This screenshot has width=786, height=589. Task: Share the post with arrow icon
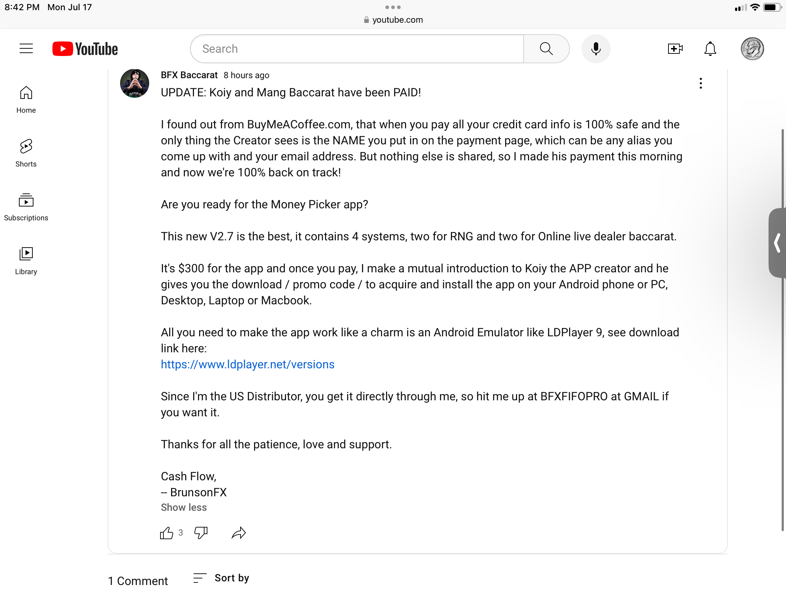pyautogui.click(x=239, y=533)
